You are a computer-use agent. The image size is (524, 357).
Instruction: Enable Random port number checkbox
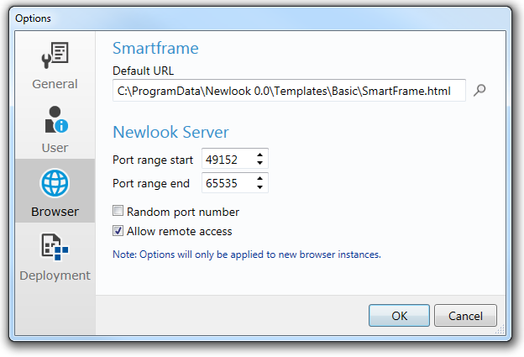point(118,211)
